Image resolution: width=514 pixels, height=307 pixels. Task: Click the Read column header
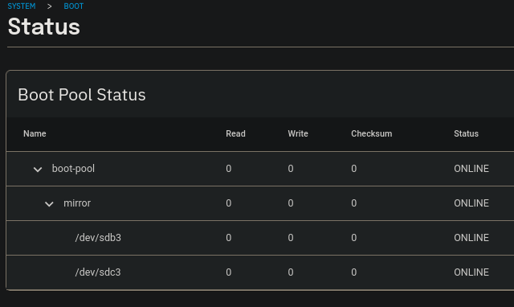click(235, 133)
